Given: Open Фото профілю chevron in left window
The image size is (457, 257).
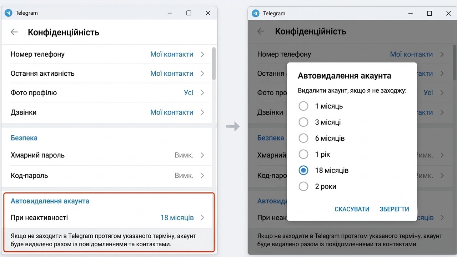Looking at the screenshot, I should tap(202, 93).
